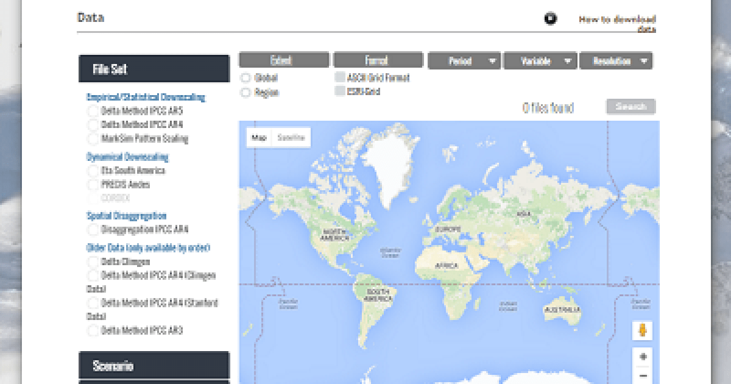Open the How to download data link
The height and width of the screenshot is (384, 731).
tap(616, 24)
